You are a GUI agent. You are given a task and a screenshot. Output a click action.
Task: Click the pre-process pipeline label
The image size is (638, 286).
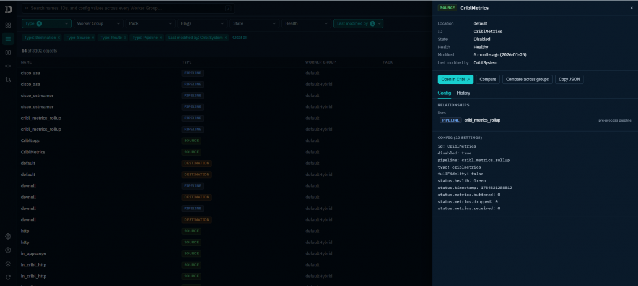[x=615, y=120]
